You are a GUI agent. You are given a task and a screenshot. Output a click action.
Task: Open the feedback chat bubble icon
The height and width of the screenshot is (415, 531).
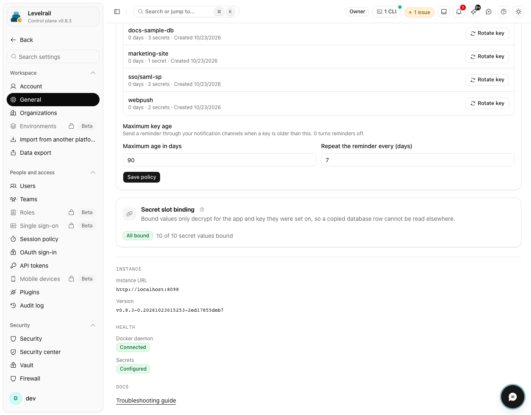tap(489, 12)
